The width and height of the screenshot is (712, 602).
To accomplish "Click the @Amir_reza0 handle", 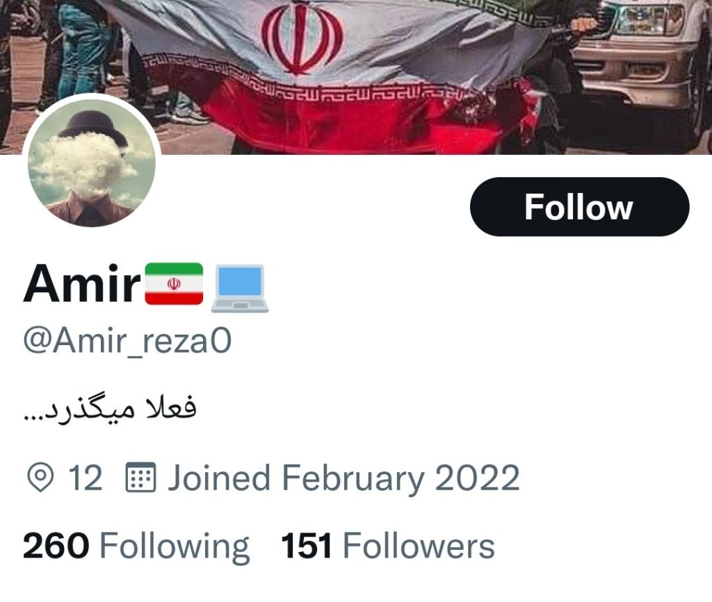I will [127, 341].
